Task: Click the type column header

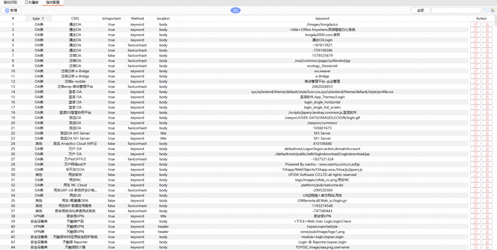Action: point(38,18)
